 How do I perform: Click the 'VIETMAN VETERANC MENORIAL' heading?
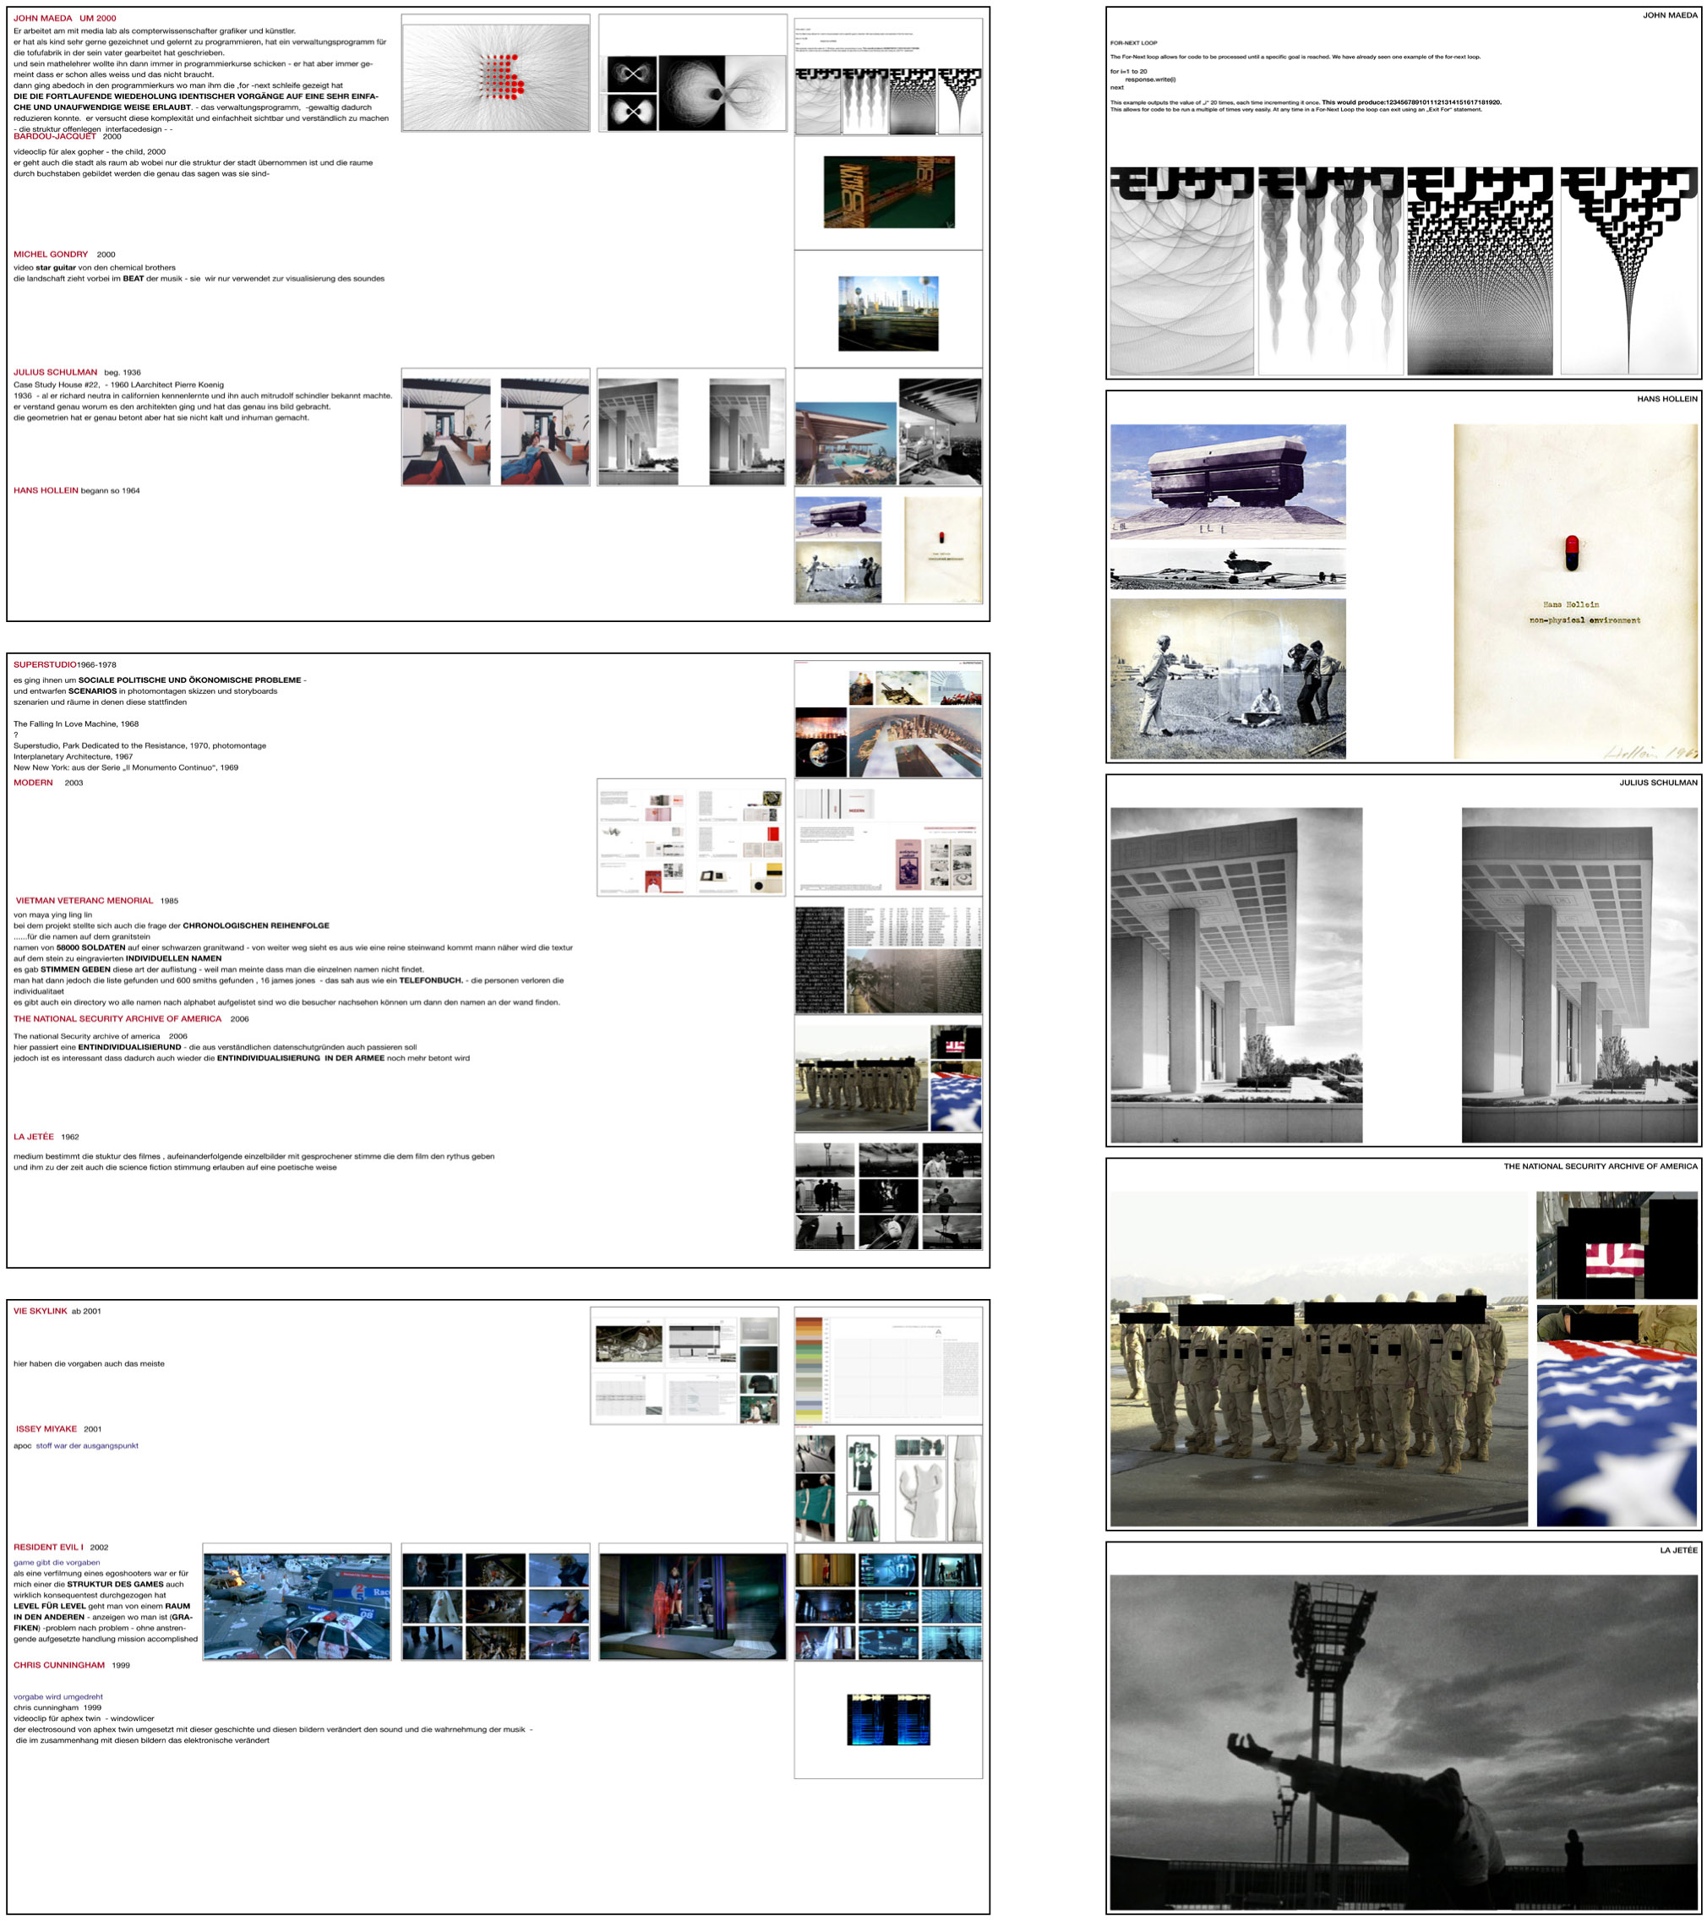click(84, 900)
